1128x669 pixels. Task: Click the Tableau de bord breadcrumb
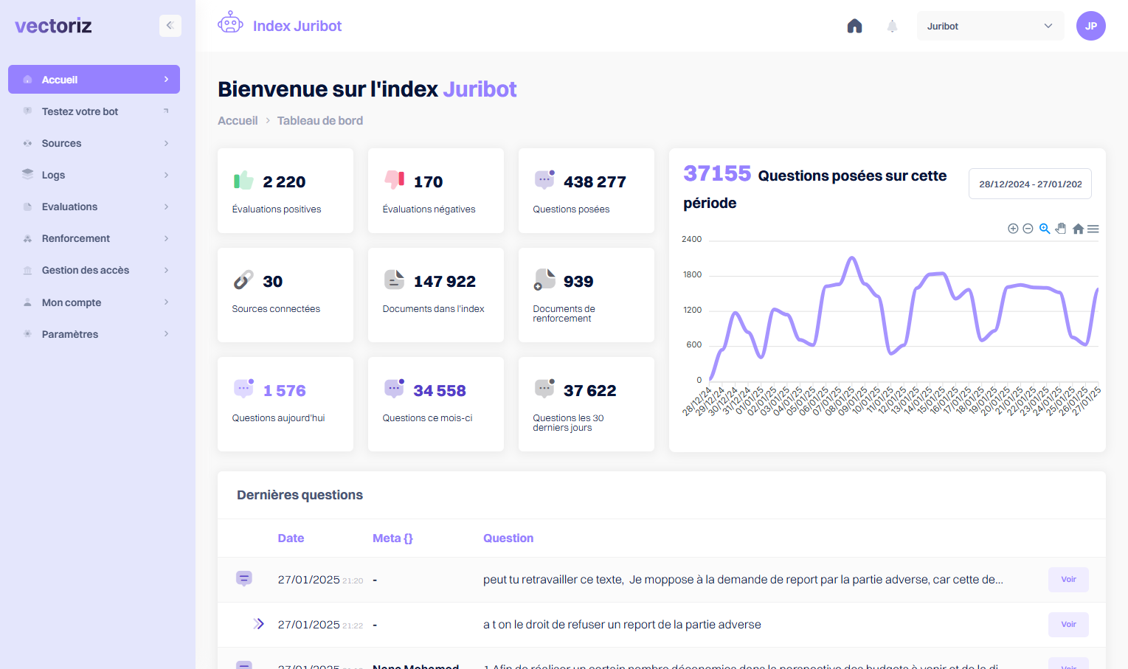[320, 120]
